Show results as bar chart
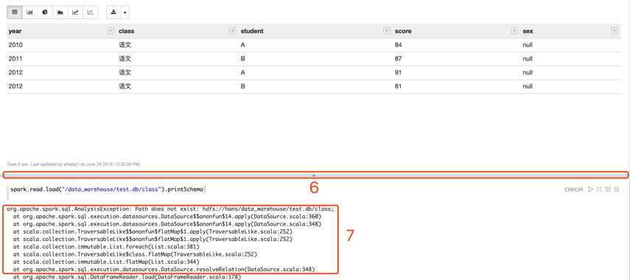The height and width of the screenshot is (280, 630). (29, 12)
